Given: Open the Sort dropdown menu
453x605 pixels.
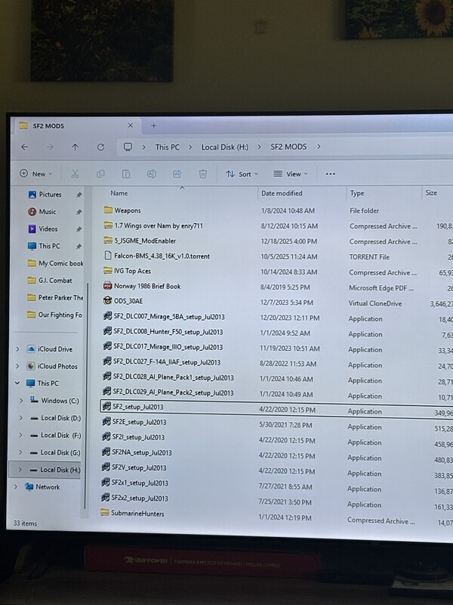Looking at the screenshot, I should coord(242,174).
